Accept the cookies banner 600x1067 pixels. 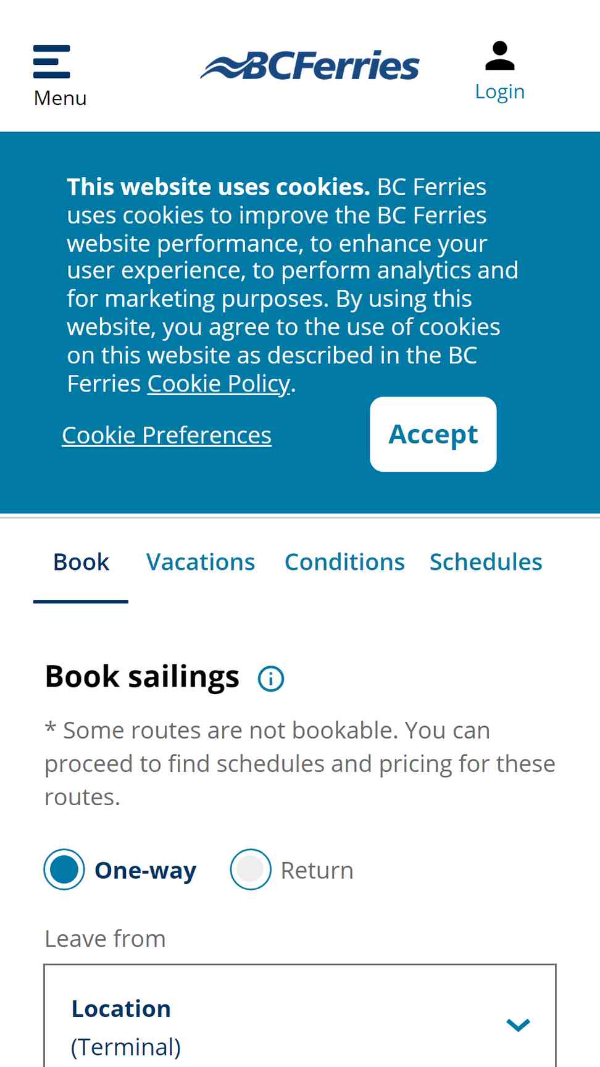point(433,434)
